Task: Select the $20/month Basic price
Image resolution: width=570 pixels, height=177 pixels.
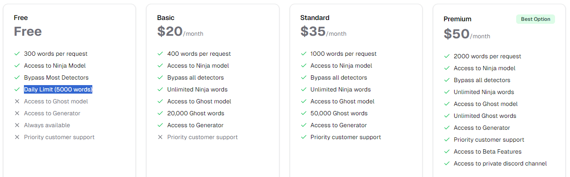Action: (180, 31)
